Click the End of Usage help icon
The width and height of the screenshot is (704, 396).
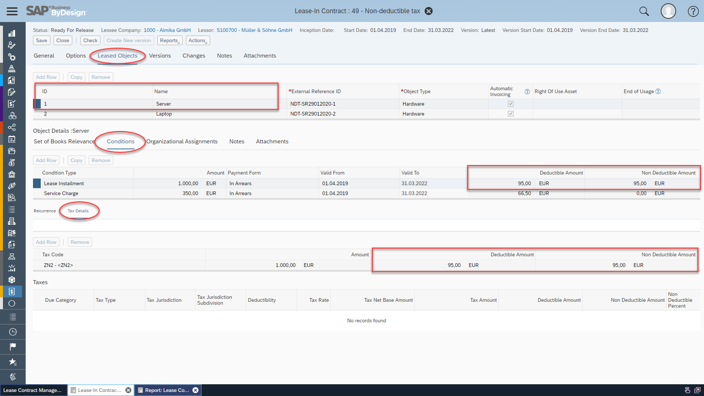point(658,91)
